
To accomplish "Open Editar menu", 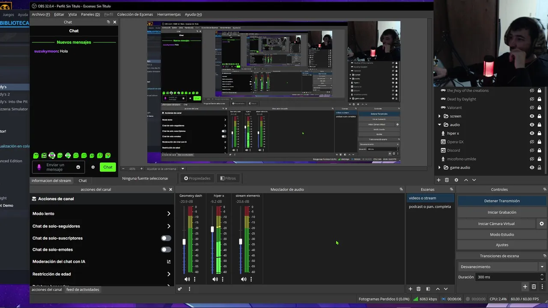I will pyautogui.click(x=59, y=14).
